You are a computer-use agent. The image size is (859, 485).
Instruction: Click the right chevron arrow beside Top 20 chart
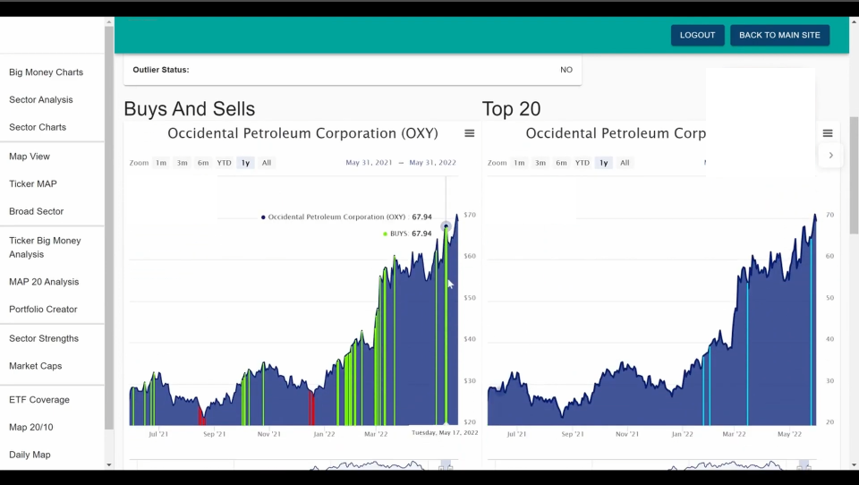(831, 155)
